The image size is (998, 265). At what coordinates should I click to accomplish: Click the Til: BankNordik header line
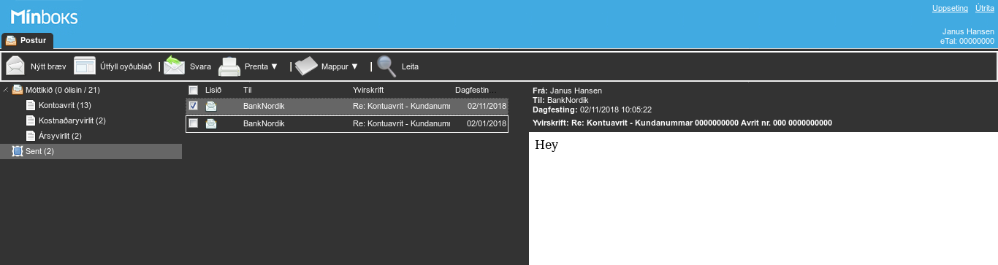(x=561, y=100)
